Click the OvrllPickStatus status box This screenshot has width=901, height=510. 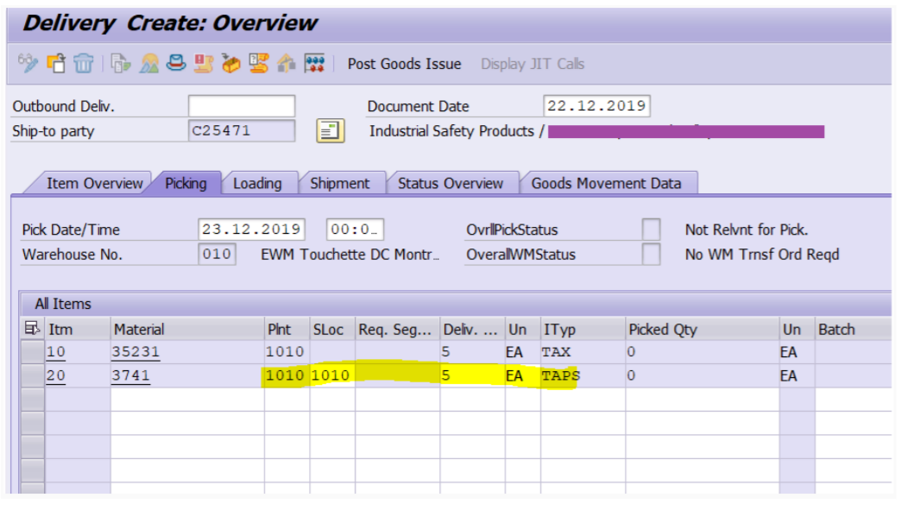click(x=651, y=230)
